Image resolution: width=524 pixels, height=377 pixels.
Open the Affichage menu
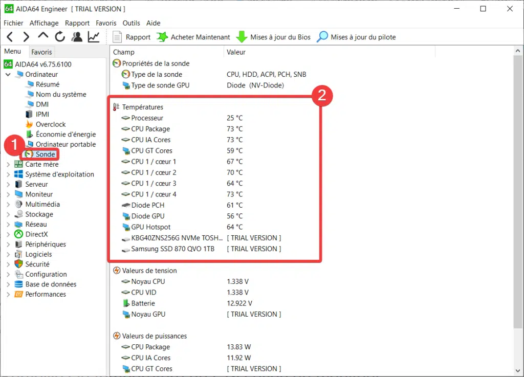[44, 23]
